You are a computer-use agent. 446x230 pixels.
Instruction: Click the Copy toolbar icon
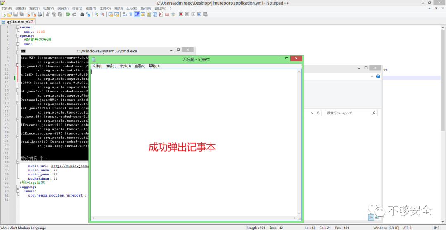coord(54,14)
